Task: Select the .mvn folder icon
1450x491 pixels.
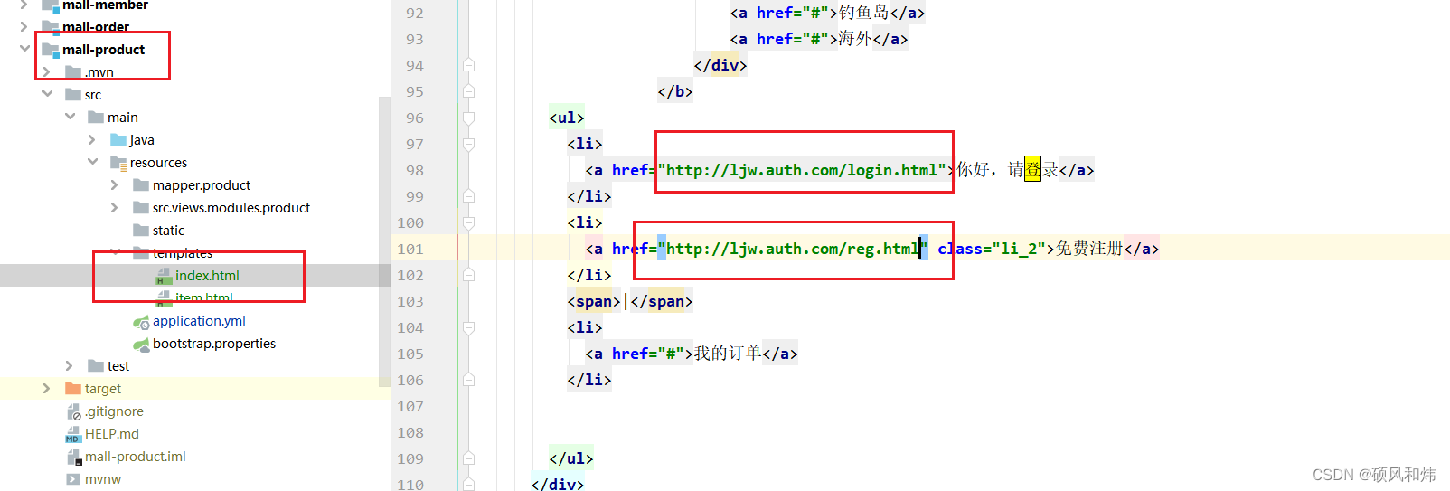Action: click(x=73, y=71)
